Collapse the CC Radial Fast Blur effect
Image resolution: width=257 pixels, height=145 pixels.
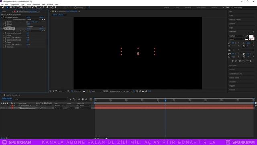click(2, 17)
